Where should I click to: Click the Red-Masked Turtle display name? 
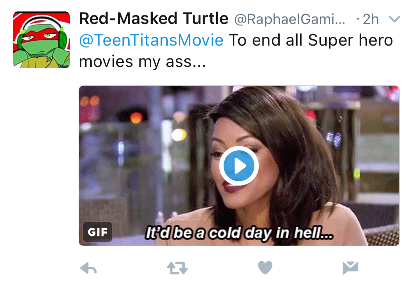pyautogui.click(x=153, y=19)
